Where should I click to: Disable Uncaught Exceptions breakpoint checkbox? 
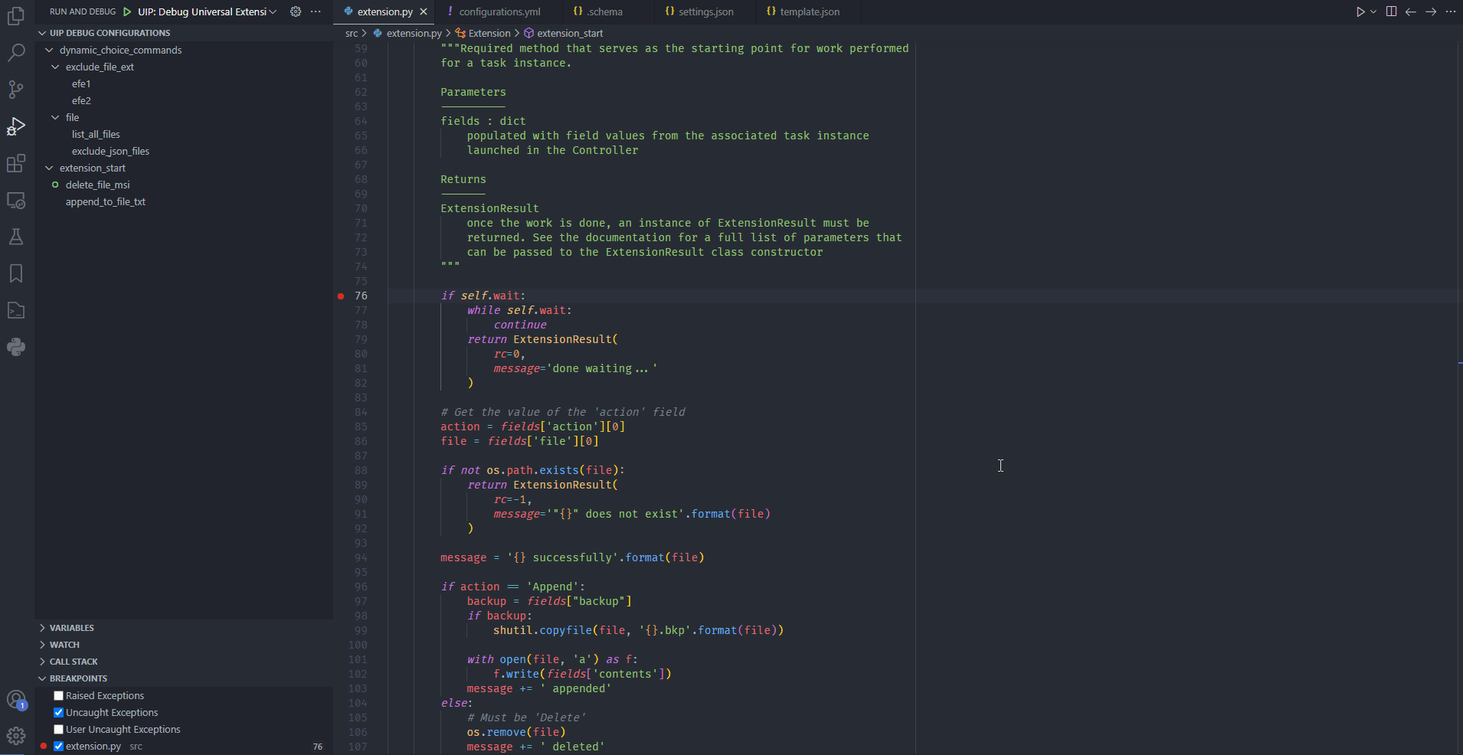(59, 713)
